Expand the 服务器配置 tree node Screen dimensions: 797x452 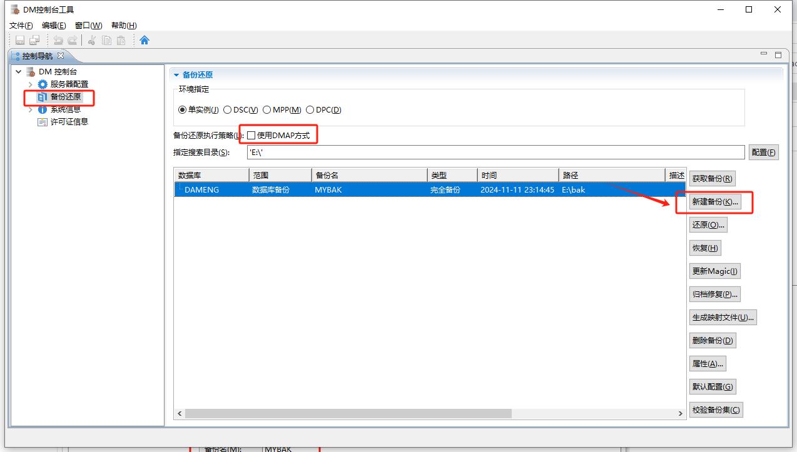click(x=30, y=84)
